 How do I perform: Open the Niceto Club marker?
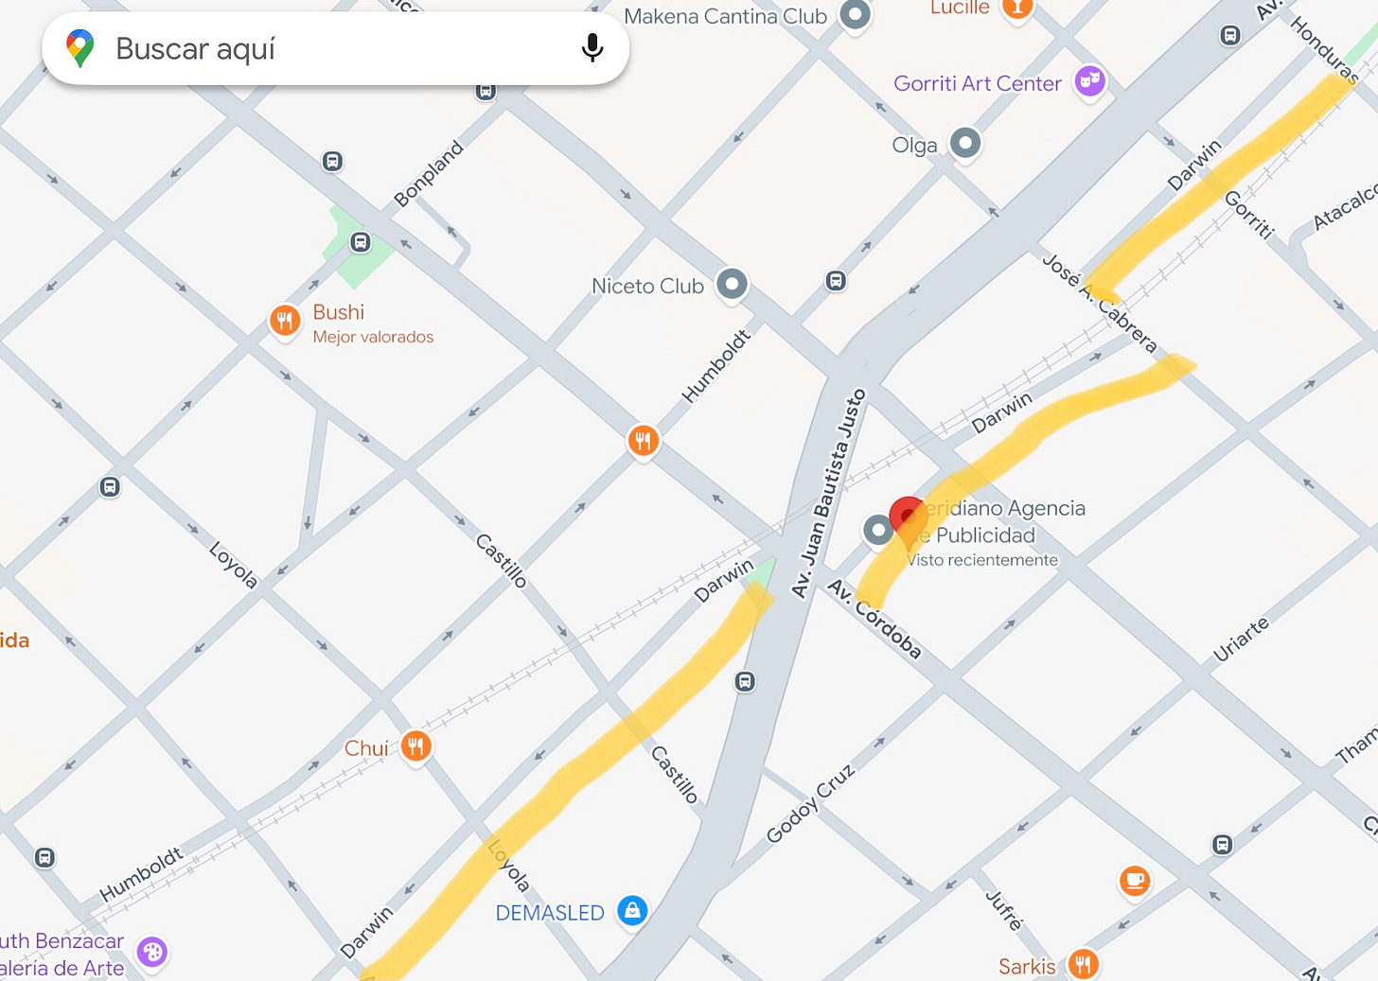pyautogui.click(x=733, y=285)
